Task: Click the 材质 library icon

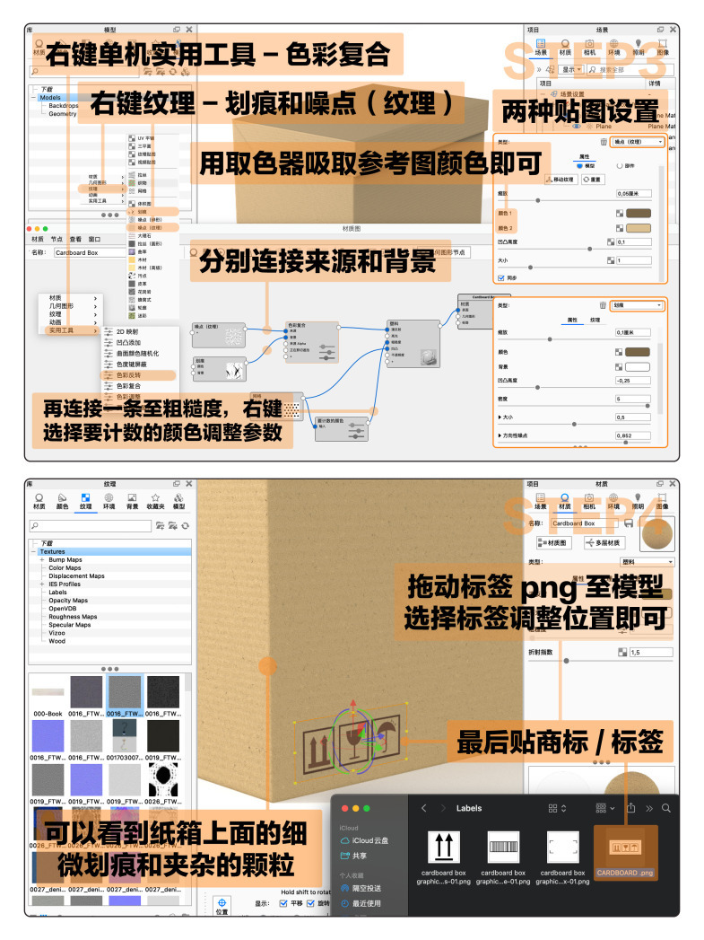Action: click(x=39, y=501)
